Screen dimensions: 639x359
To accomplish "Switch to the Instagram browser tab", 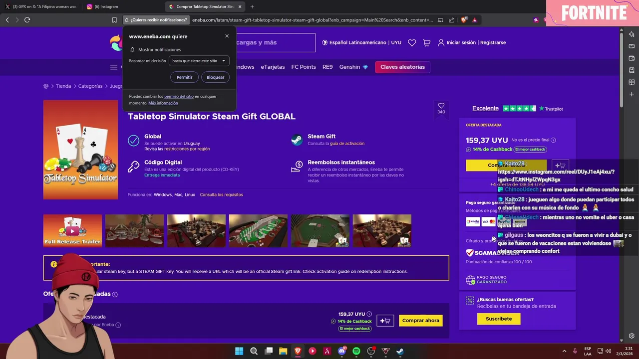I will [102, 6].
